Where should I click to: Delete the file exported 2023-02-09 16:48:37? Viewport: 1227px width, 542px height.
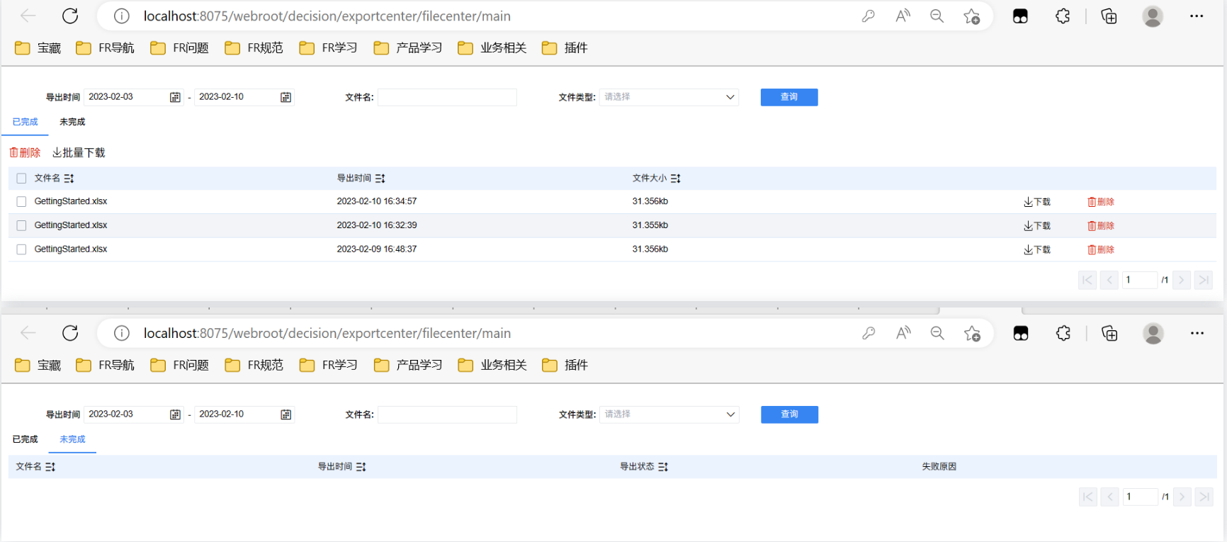click(1101, 250)
